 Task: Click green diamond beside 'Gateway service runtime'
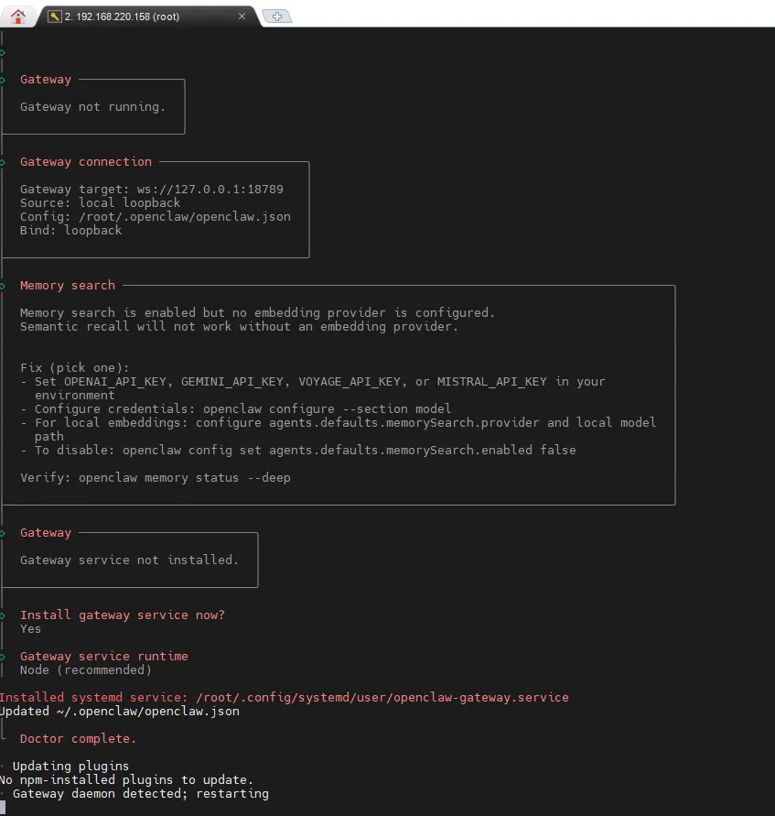[3, 657]
